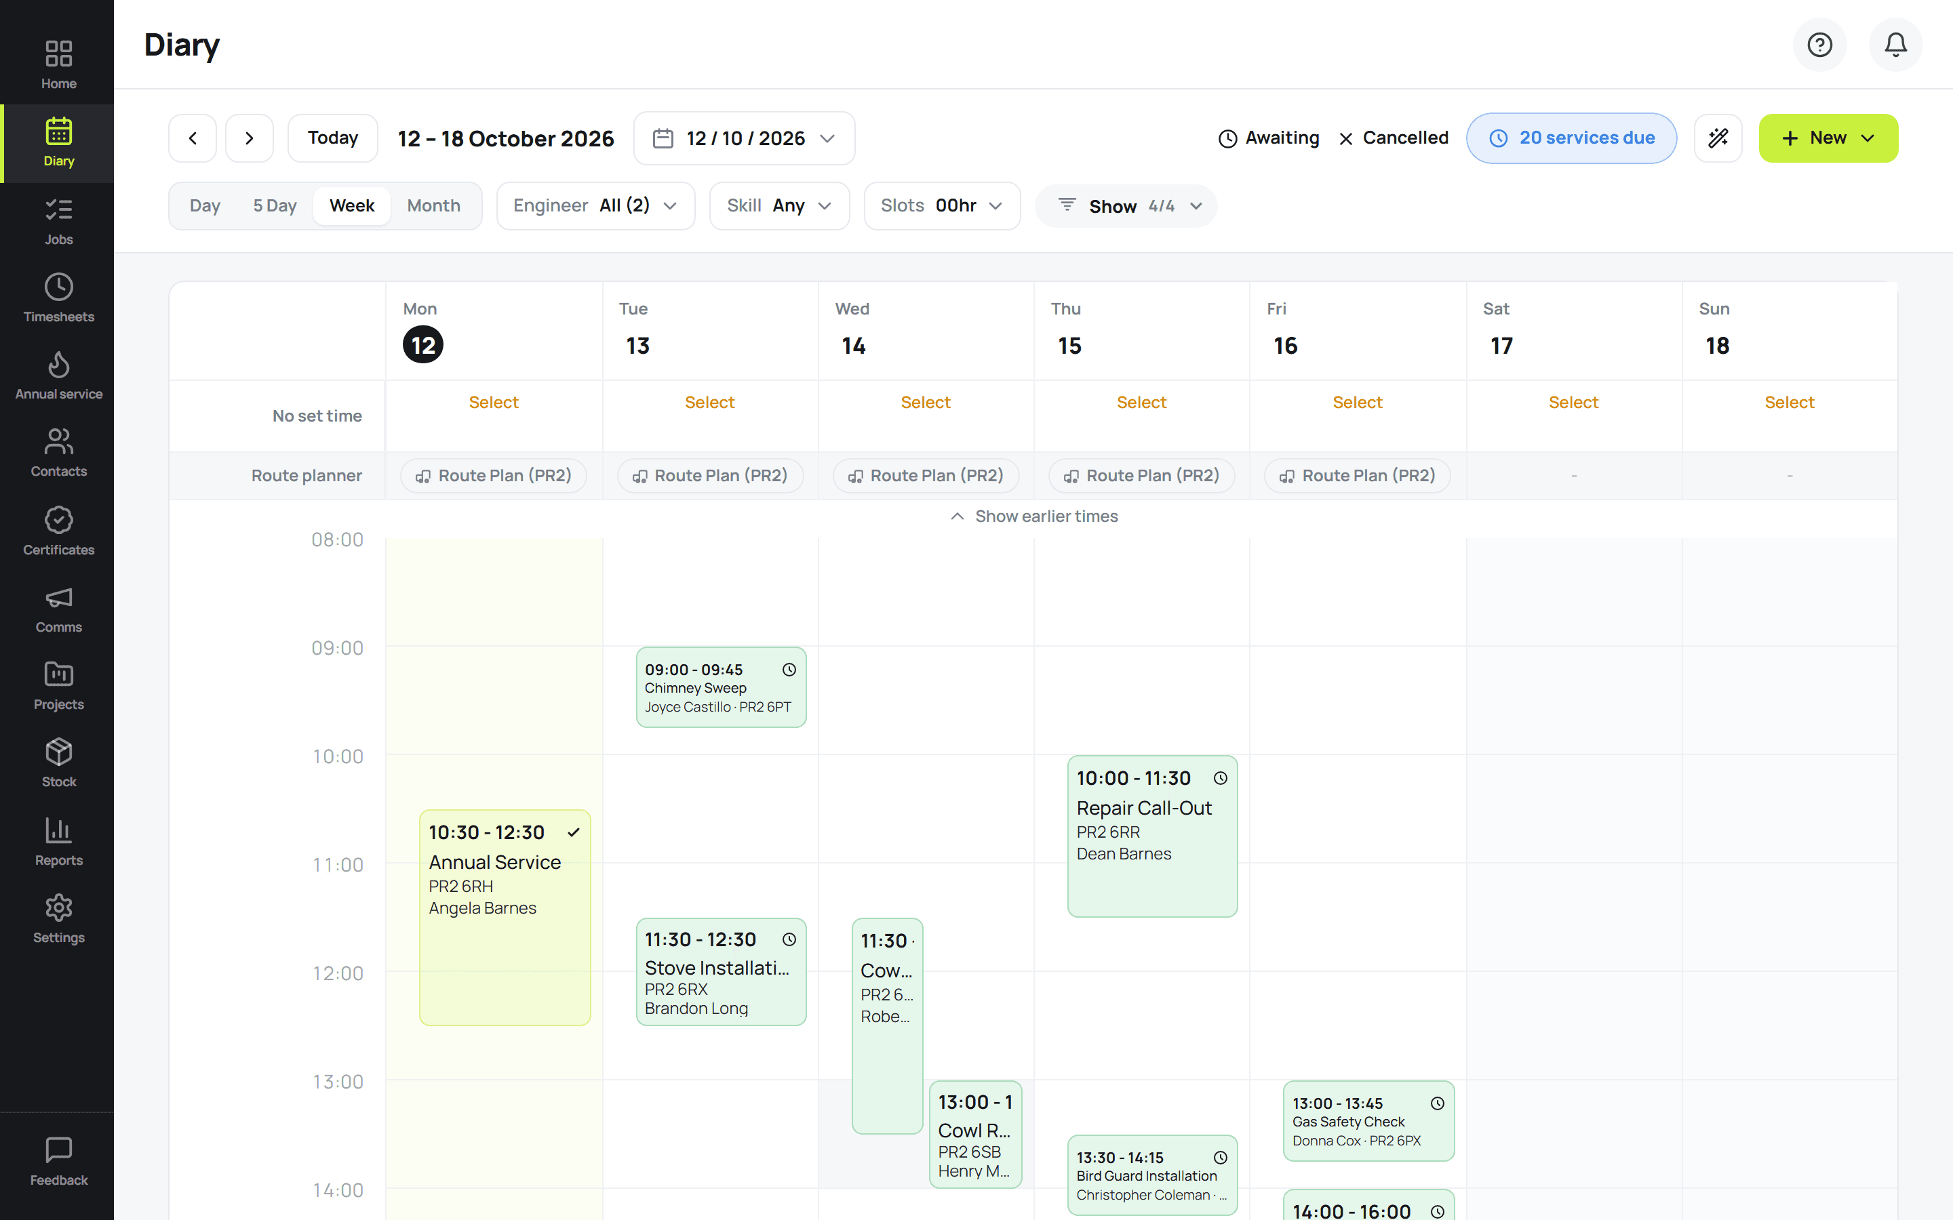Click Select under Sat 17
1953x1220 pixels.
(1573, 402)
